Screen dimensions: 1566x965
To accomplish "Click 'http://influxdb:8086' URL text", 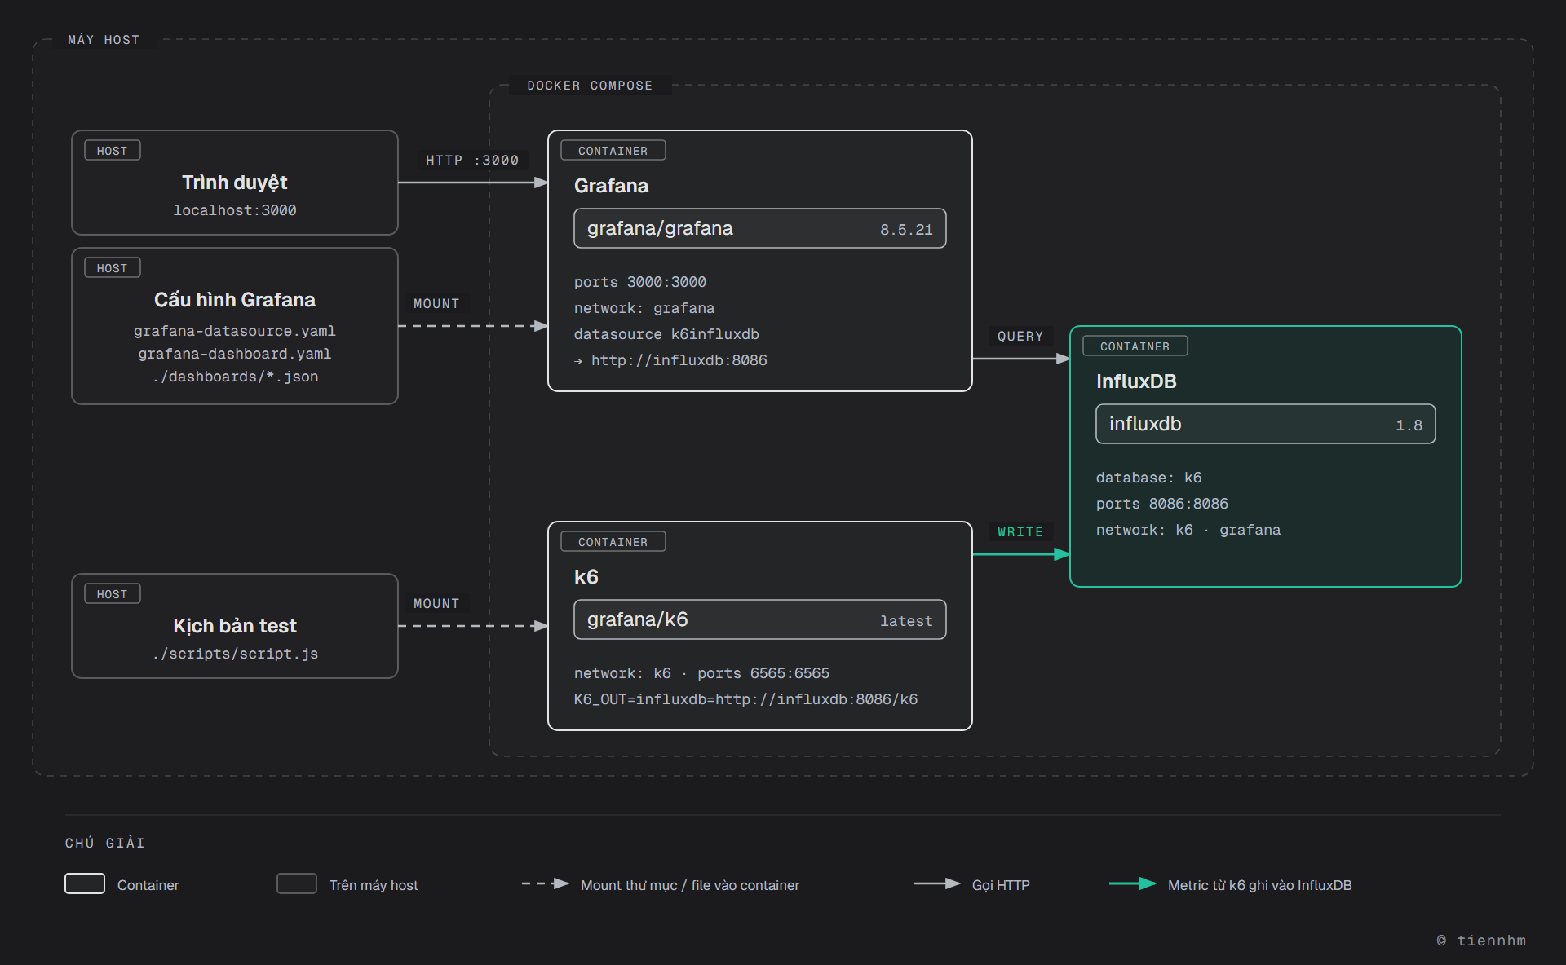I will coord(679,360).
